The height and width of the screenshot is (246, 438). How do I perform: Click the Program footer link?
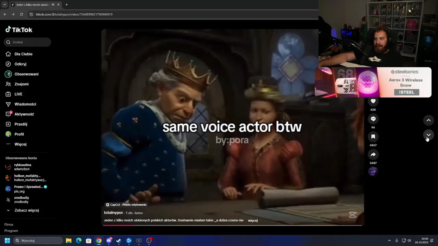11,231
